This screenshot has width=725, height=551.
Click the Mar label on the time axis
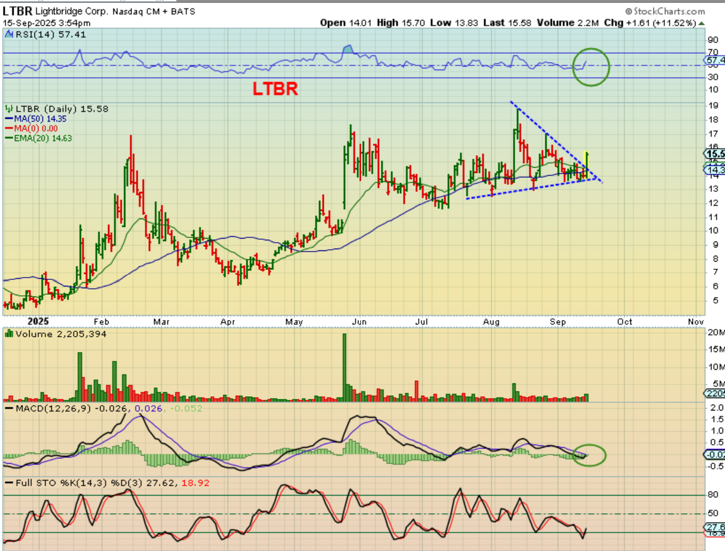pos(161,322)
